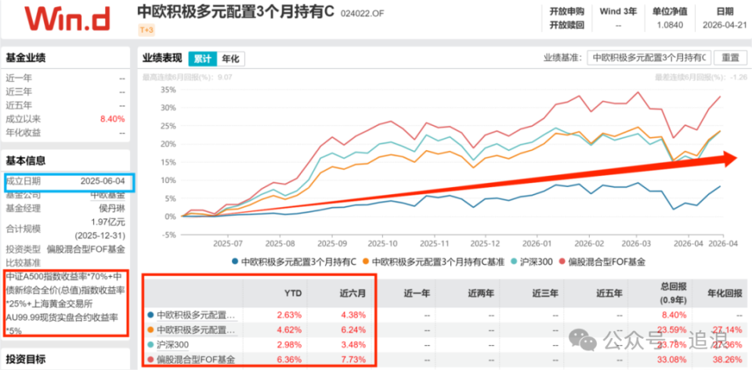Toggle 中欧积极多元配置3个月持有C blue legend dot
Screen dimensions: 752x370
click(234, 262)
